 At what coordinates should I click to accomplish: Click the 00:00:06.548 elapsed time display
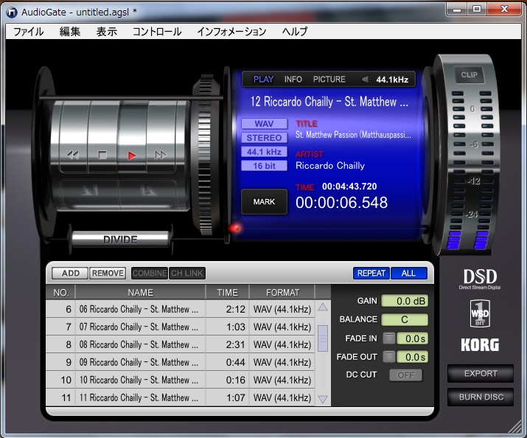341,203
